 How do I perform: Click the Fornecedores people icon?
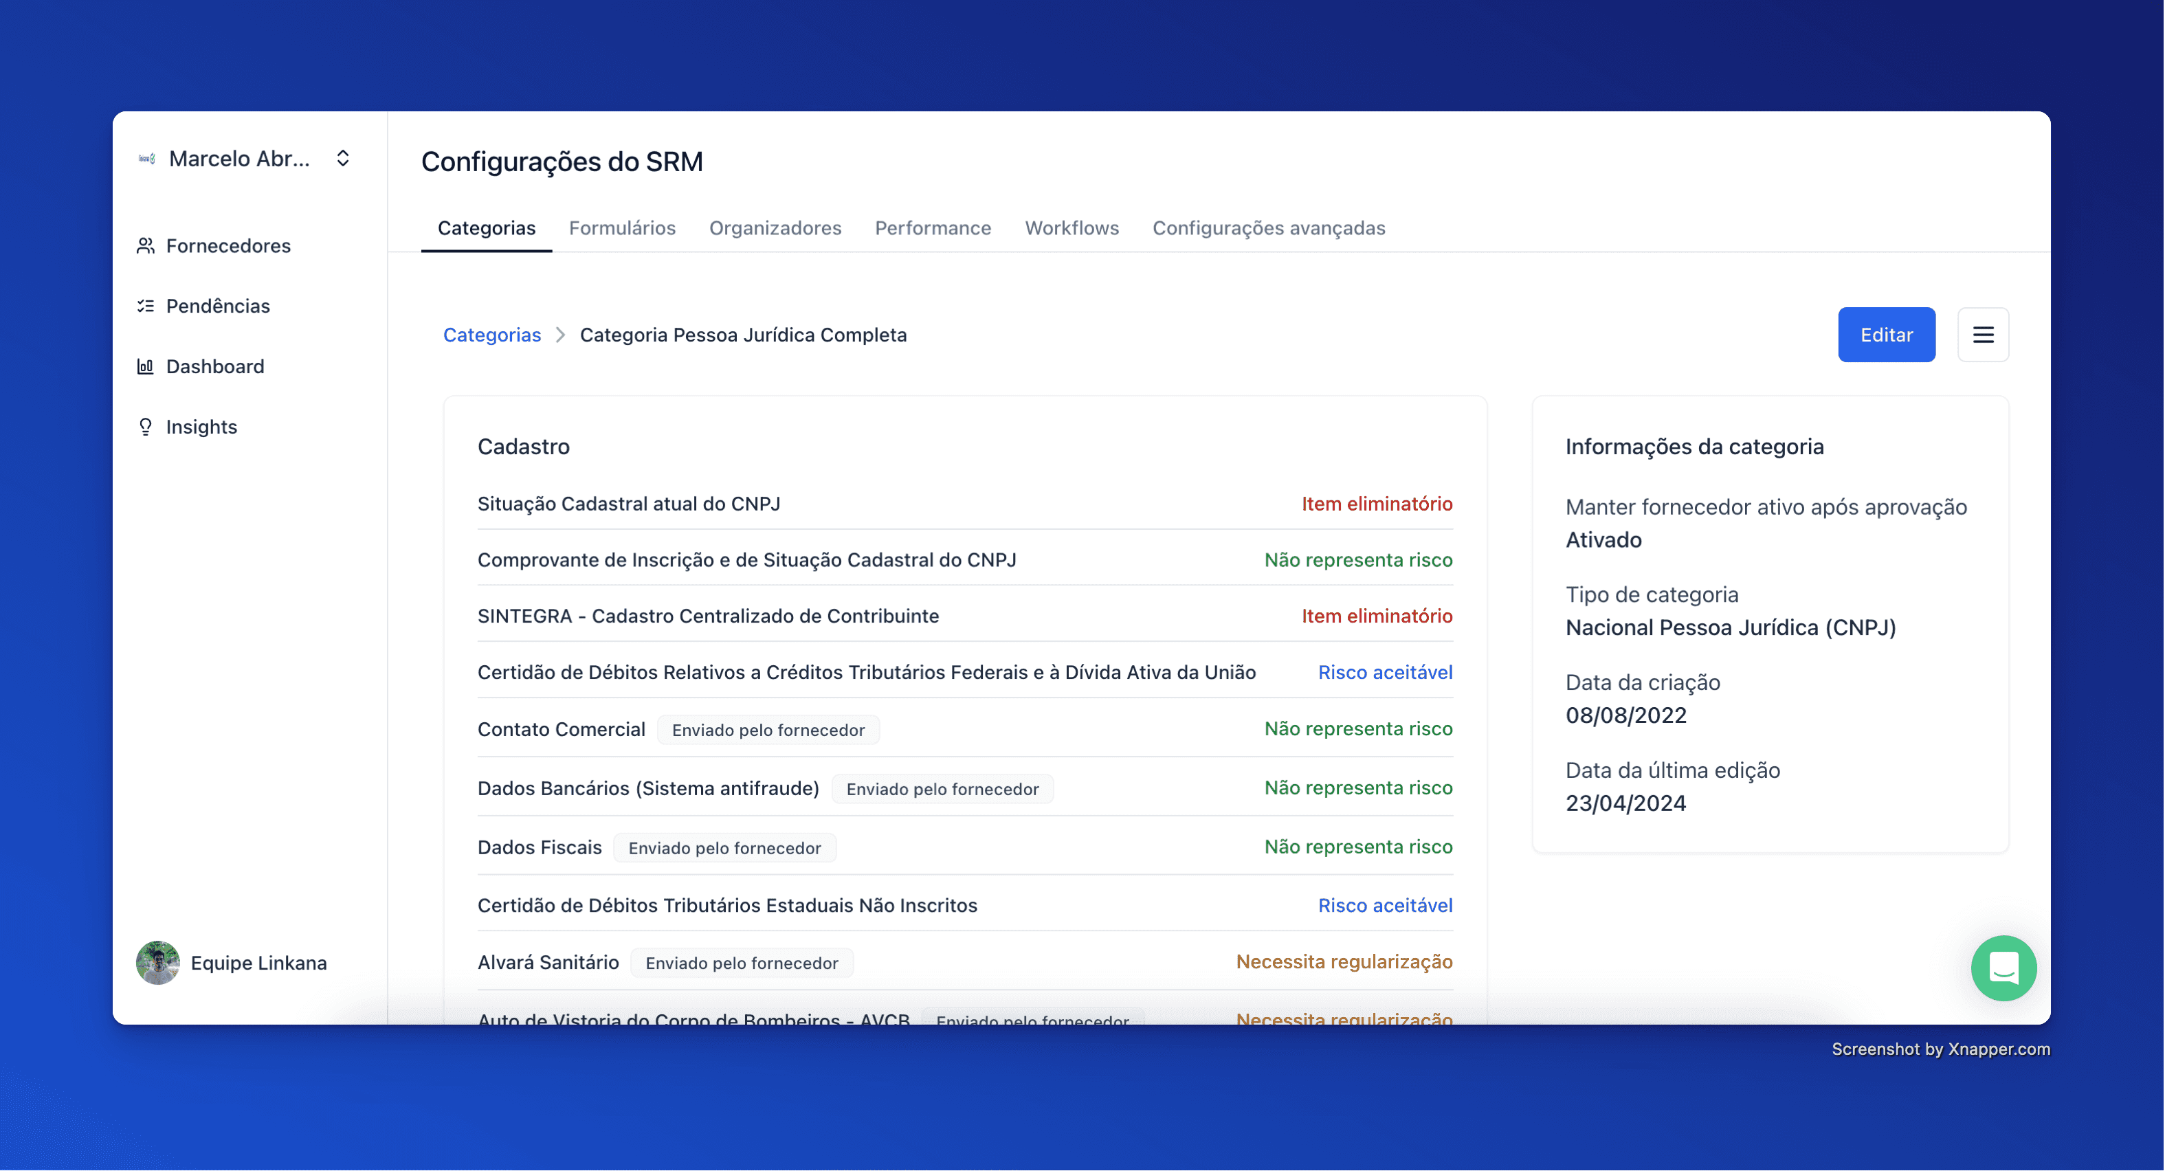[x=146, y=245]
